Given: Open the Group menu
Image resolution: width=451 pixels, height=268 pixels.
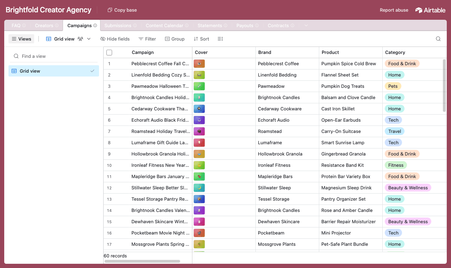Looking at the screenshot, I should click(x=175, y=39).
